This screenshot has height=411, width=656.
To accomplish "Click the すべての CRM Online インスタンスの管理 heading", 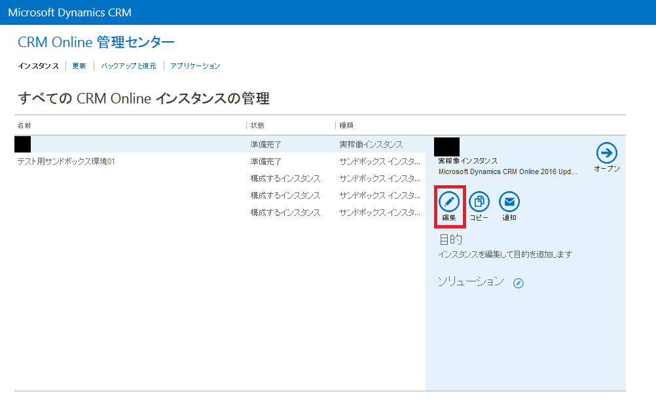I will pos(143,99).
